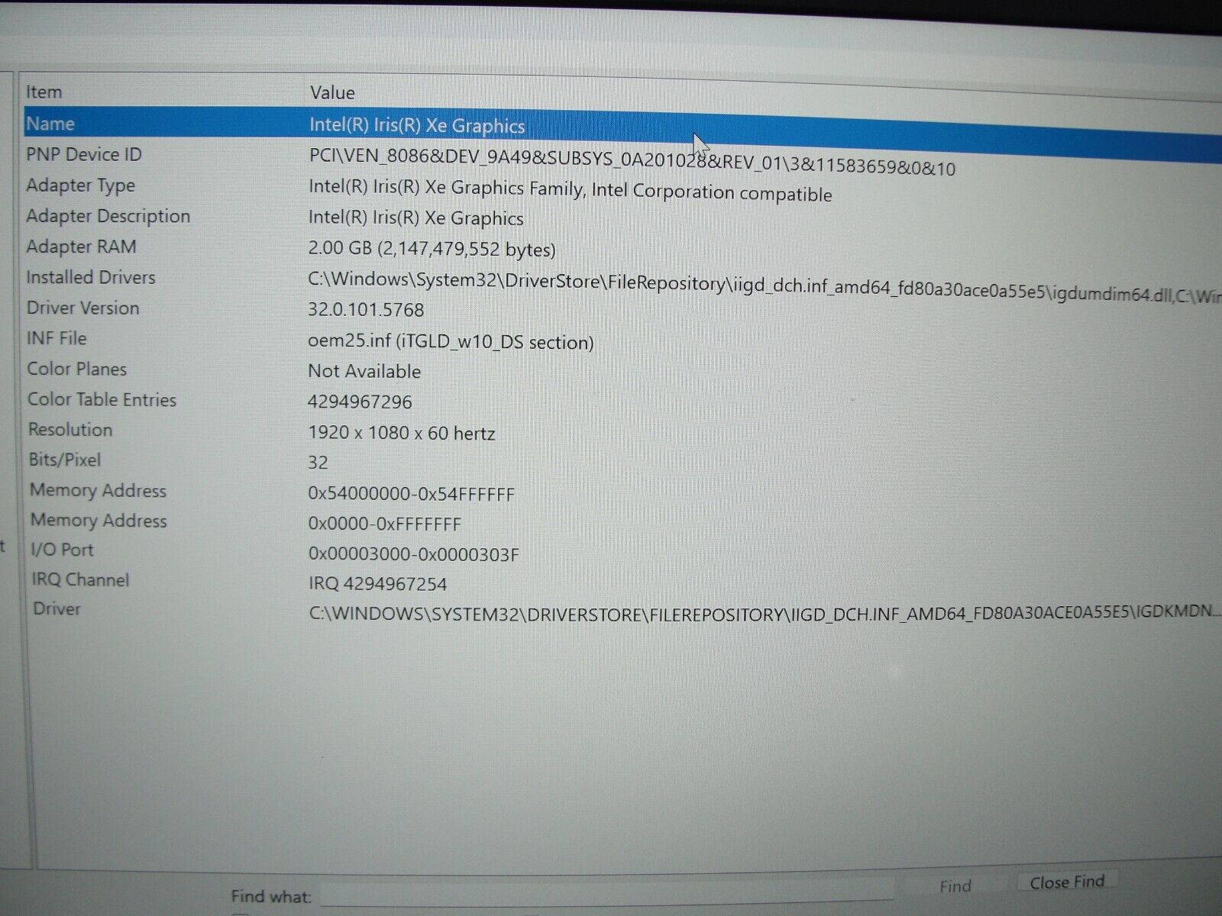The width and height of the screenshot is (1222, 916).
Task: Select the INF File row label
Action: (57, 338)
